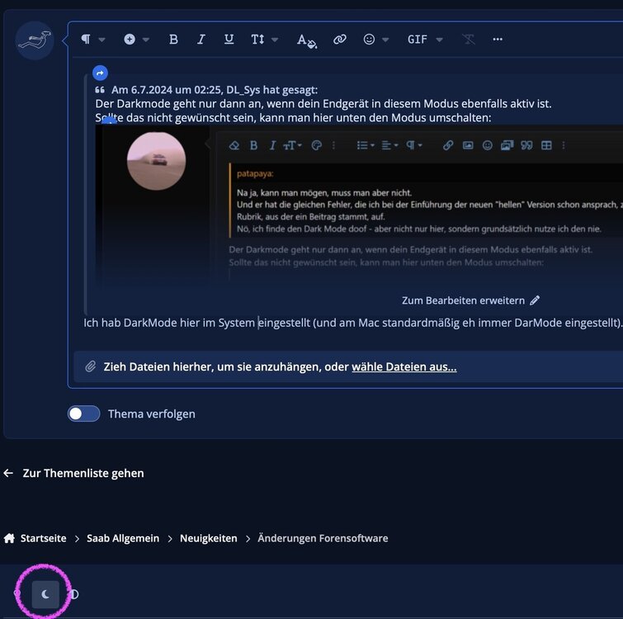The height and width of the screenshot is (619, 623).
Task: Toggle italic formatting
Action: (201, 39)
